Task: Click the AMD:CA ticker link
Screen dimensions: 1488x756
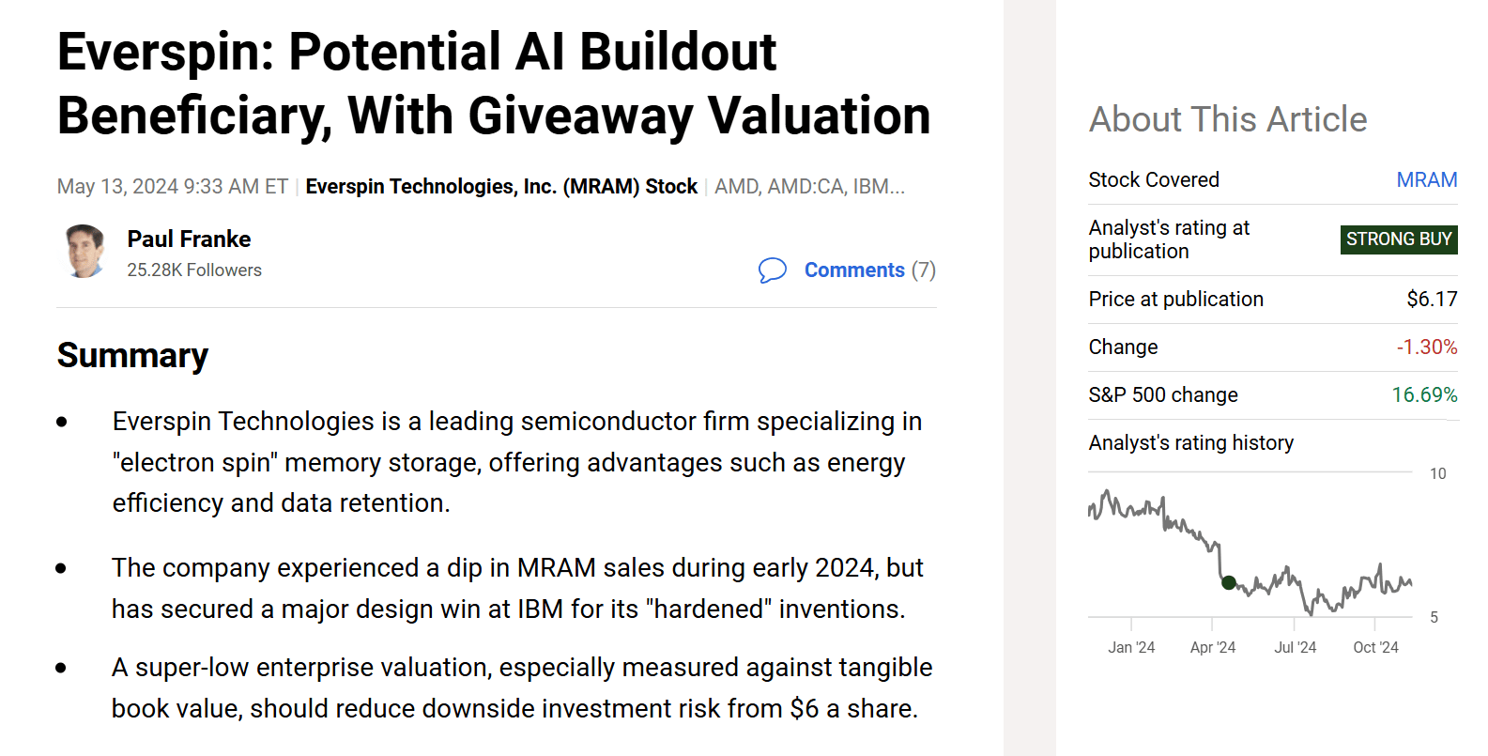Action: point(804,186)
